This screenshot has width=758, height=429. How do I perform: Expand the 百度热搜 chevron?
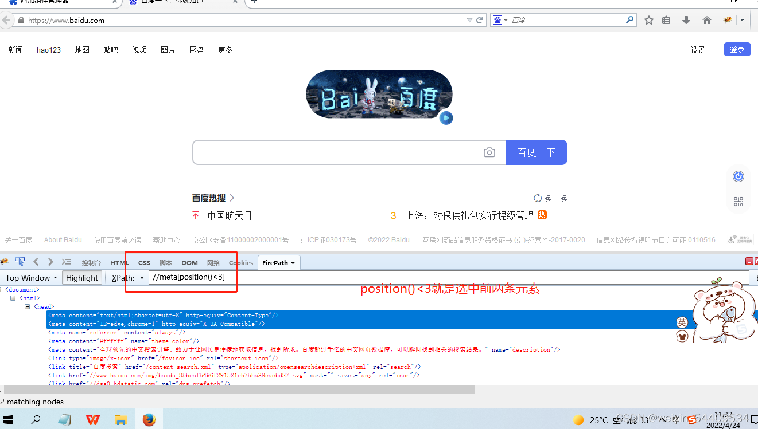click(232, 198)
